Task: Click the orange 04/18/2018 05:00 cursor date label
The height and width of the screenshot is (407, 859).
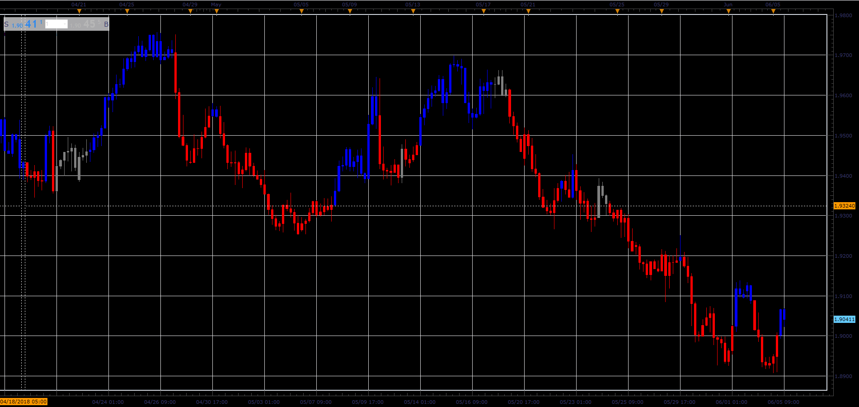Action: coord(23,402)
